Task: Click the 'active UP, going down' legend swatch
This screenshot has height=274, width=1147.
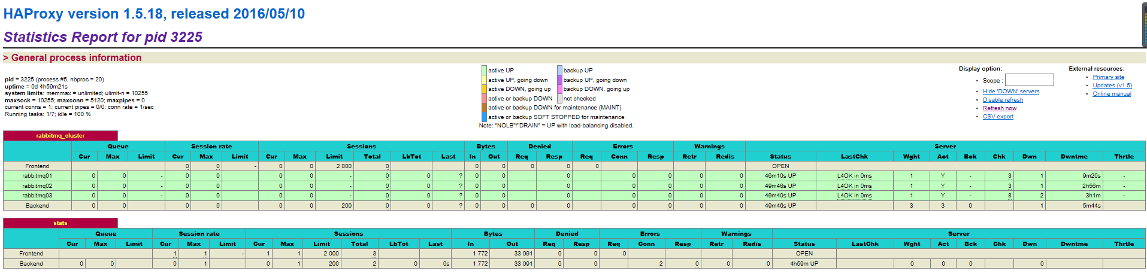Action: click(x=484, y=80)
